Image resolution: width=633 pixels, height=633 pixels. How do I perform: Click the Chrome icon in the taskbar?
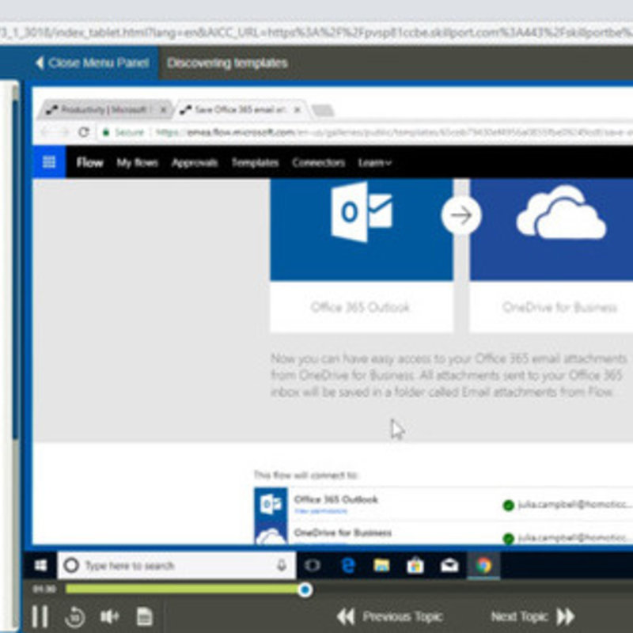[483, 565]
